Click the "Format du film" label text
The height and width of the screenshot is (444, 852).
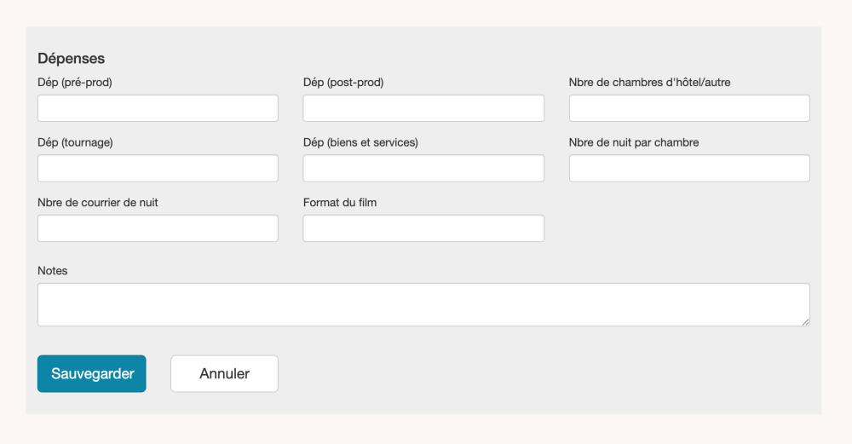coord(340,203)
